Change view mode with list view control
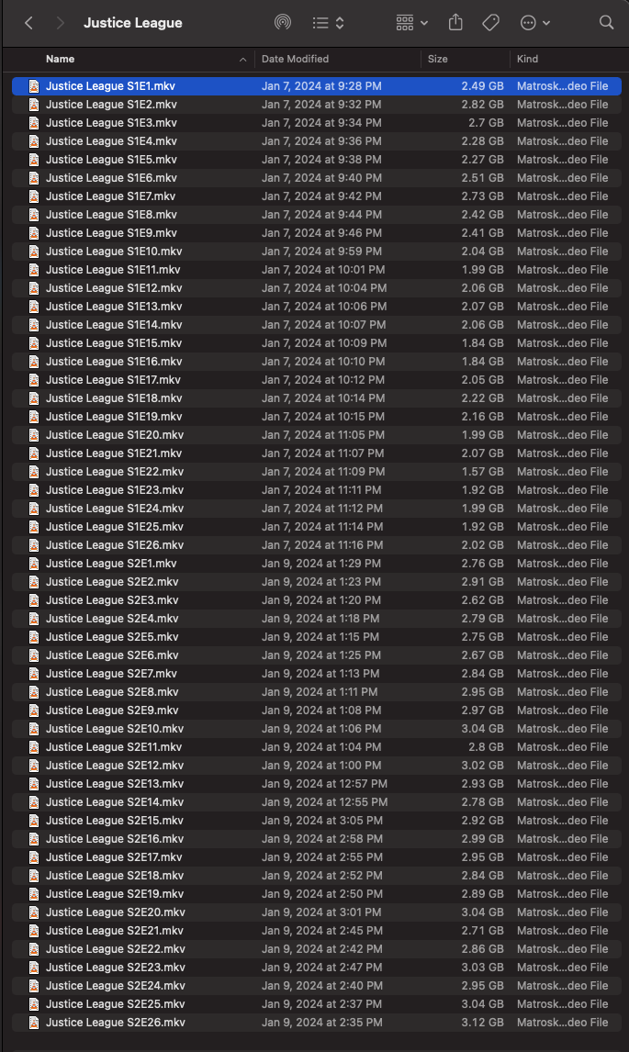This screenshot has width=629, height=1052. click(328, 23)
